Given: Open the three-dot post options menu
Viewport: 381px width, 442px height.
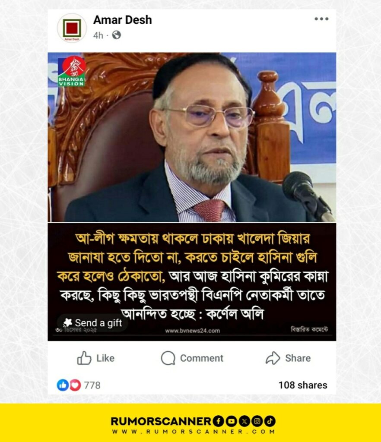Looking at the screenshot, I should click(321, 19).
